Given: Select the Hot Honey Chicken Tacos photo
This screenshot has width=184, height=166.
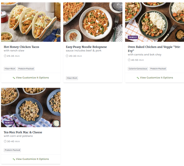Looking at the screenshot, I should click(31, 22).
